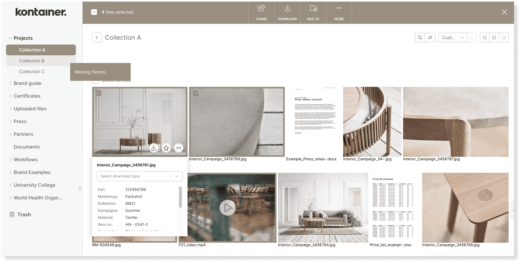
Task: Expand the Partners folder
Action: (x=10, y=134)
